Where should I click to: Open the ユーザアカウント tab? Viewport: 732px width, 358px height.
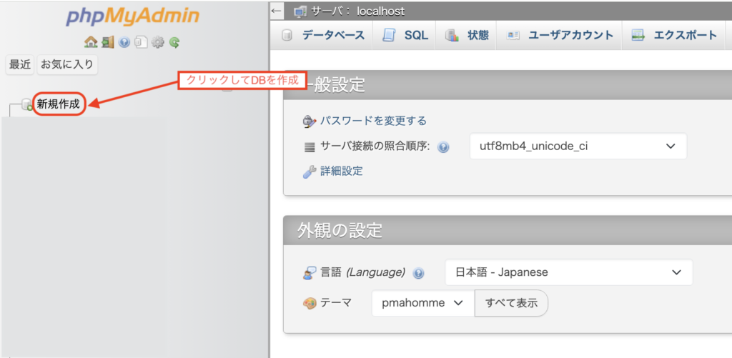point(559,36)
